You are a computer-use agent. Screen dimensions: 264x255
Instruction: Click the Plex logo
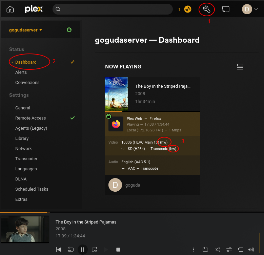[x=34, y=9]
